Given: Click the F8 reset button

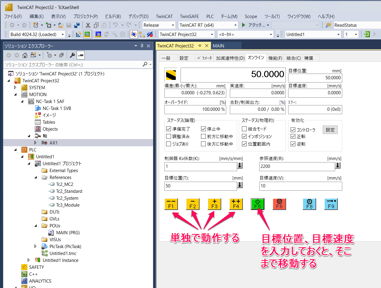Looking at the screenshot, I should point(309,204).
